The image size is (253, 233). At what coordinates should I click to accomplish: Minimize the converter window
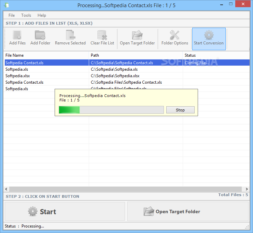pyautogui.click(x=222, y=4)
